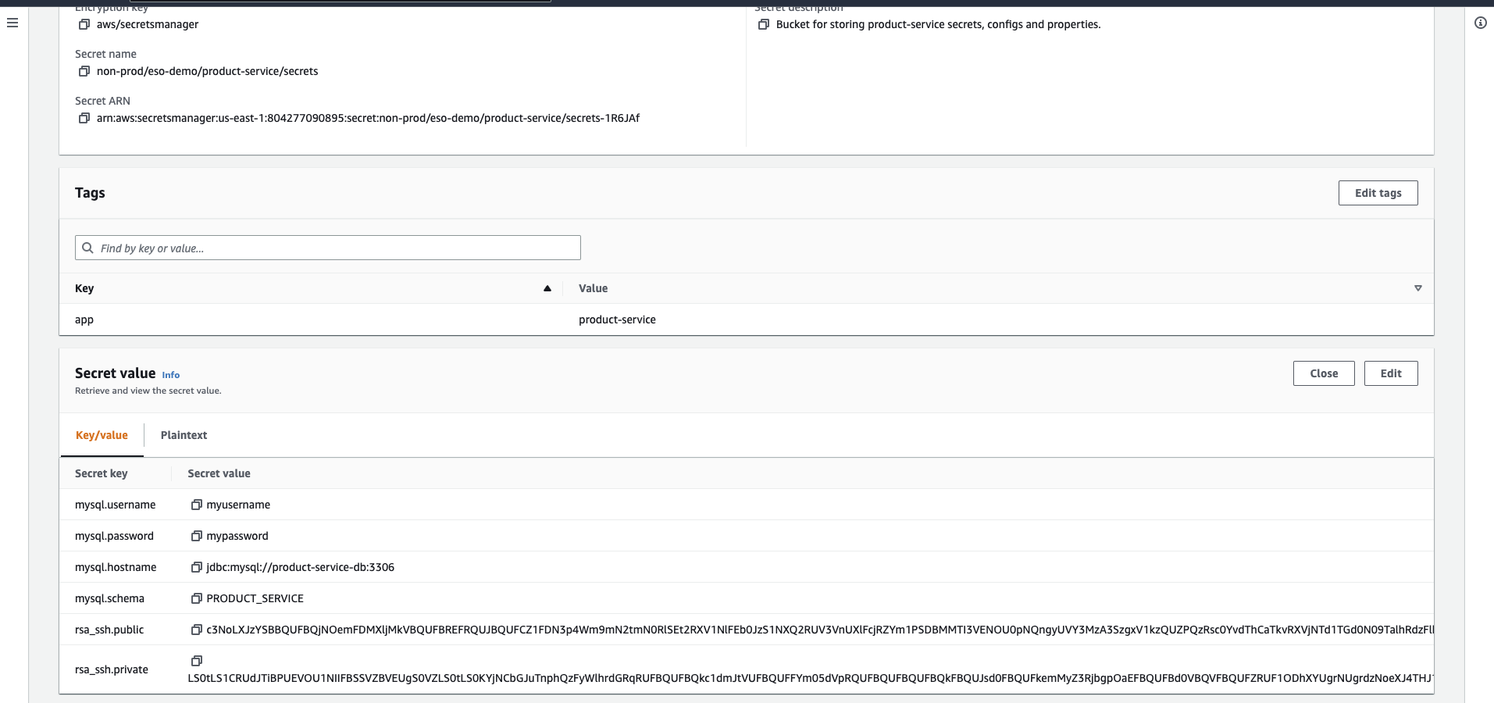Image resolution: width=1494 pixels, height=703 pixels.
Task: Copy the rsa_ssh.private value
Action: click(197, 662)
